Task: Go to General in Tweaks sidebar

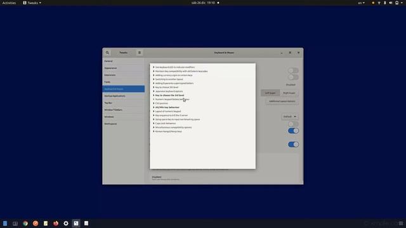Action: [x=123, y=61]
